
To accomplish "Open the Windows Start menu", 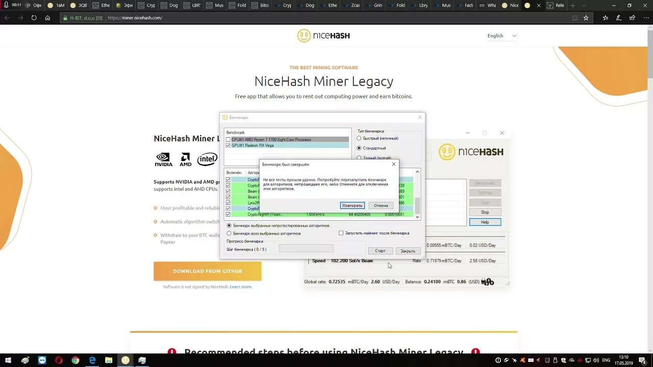I will click(7, 360).
